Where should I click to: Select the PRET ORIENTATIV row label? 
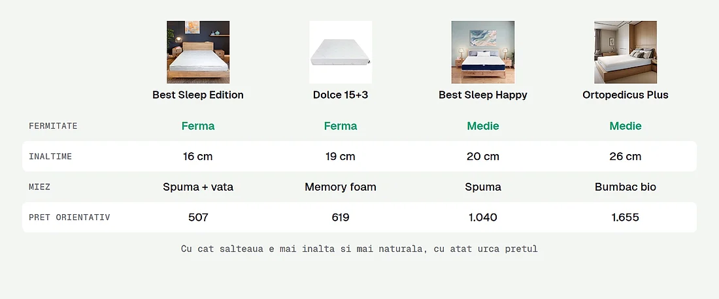click(69, 217)
